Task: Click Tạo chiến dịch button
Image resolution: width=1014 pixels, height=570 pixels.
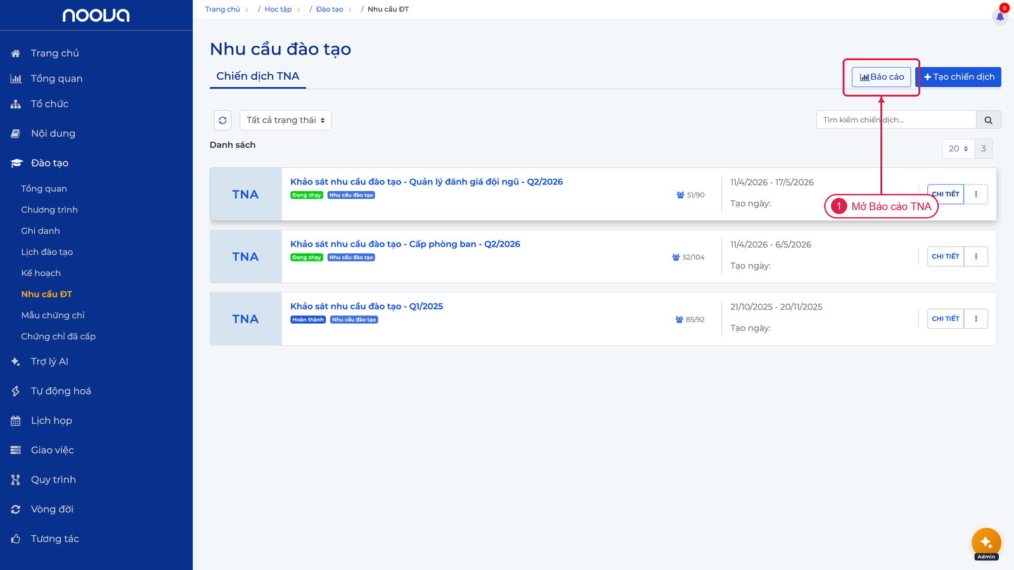Action: point(959,77)
